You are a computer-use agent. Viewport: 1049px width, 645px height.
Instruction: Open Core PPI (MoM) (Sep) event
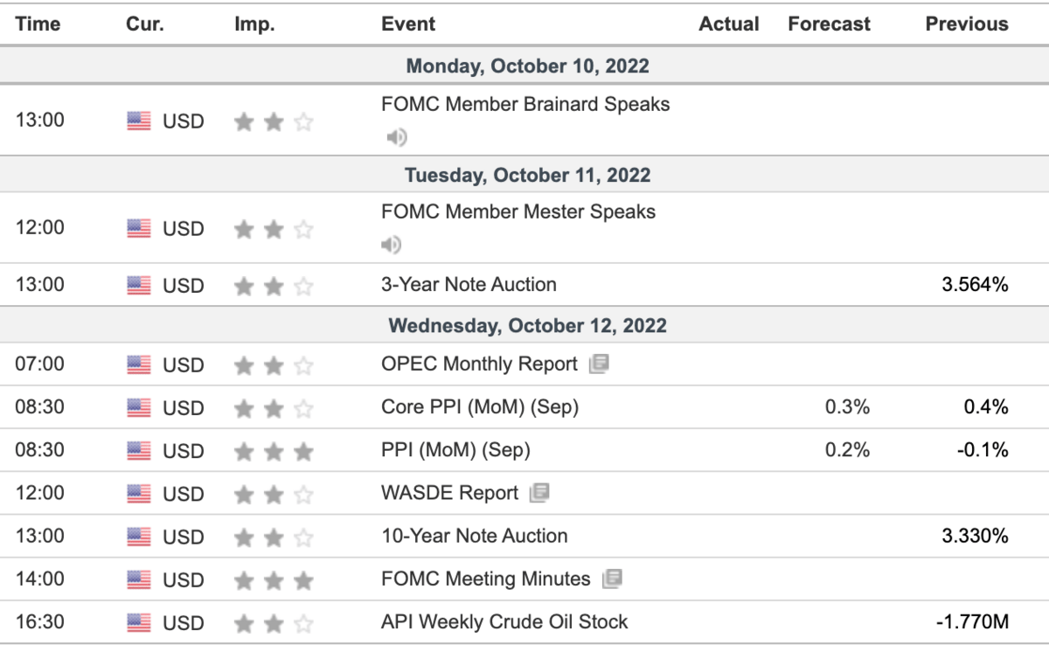[x=480, y=407]
